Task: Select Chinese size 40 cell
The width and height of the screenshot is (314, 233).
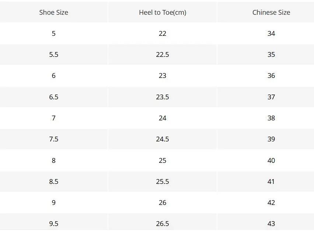Action: (x=271, y=161)
